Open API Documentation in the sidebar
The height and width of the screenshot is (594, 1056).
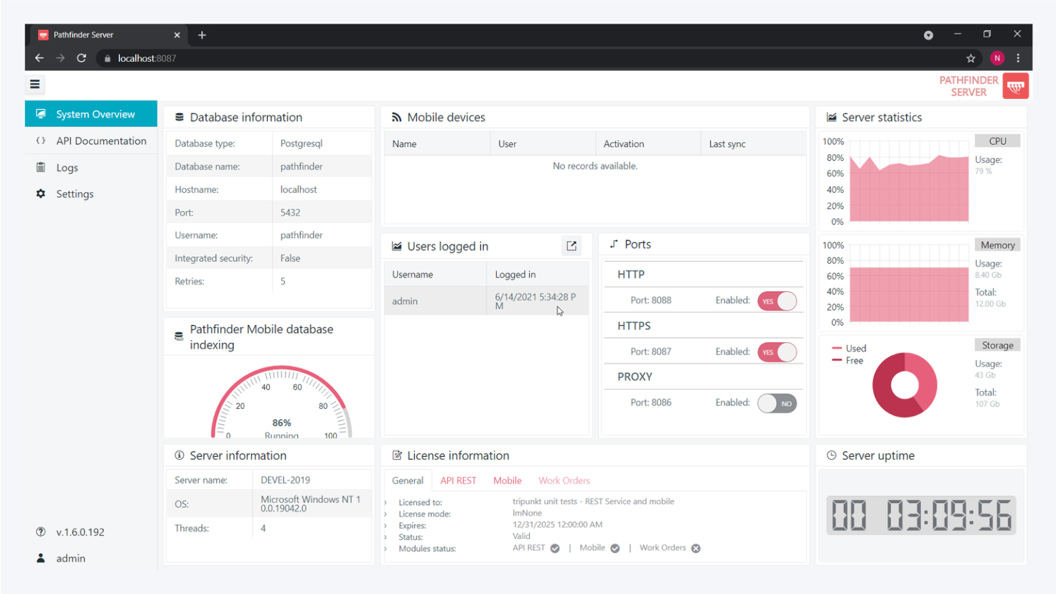[x=91, y=141]
